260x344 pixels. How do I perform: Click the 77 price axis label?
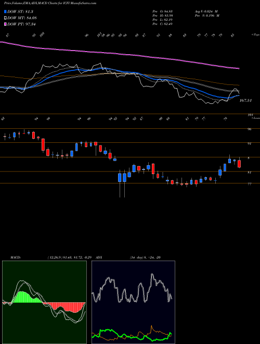tap(249, 184)
